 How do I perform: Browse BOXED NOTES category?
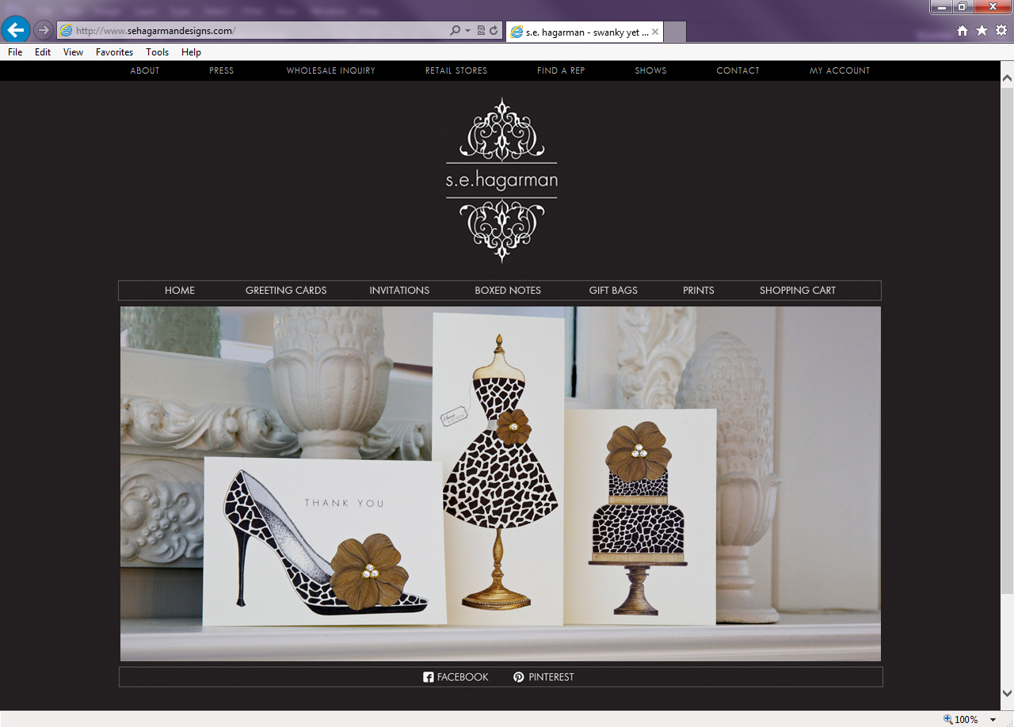pos(508,291)
